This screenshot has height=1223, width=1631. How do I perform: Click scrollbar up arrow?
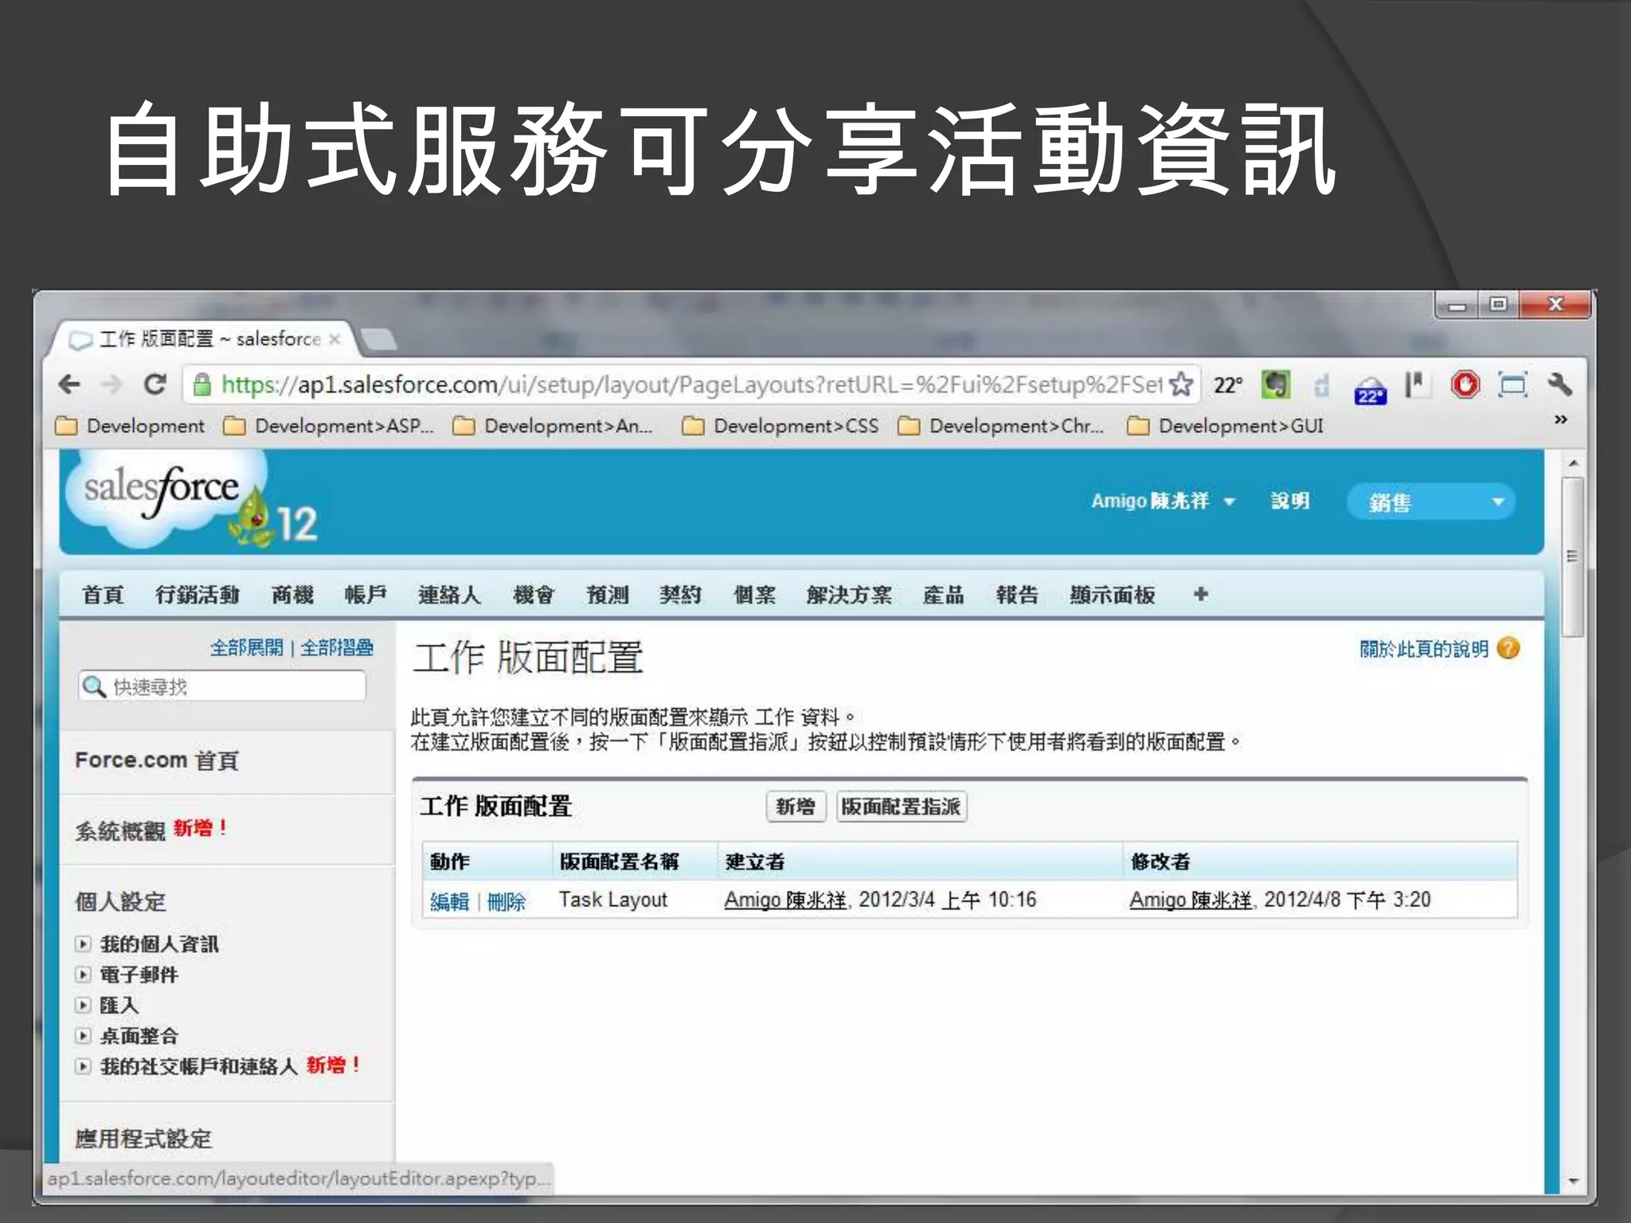[1573, 463]
